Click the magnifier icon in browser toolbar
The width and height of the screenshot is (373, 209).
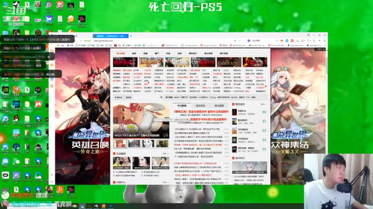[276, 41]
